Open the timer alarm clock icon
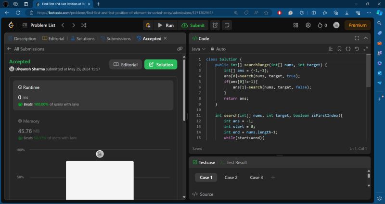This screenshot has width=385, height=204. click(x=215, y=25)
